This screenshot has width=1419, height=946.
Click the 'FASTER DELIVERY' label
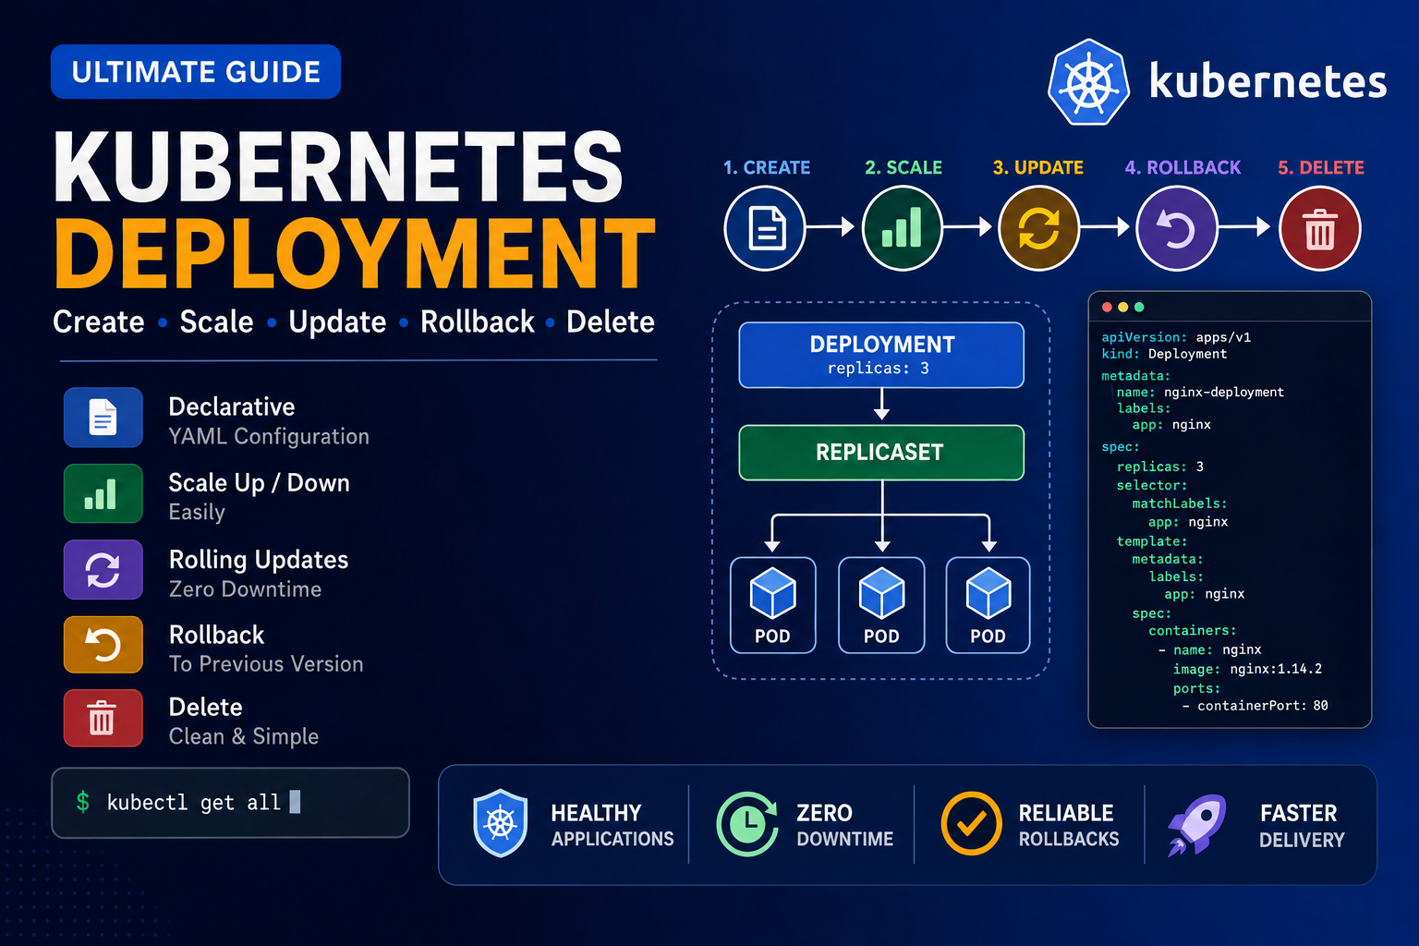click(x=1302, y=826)
